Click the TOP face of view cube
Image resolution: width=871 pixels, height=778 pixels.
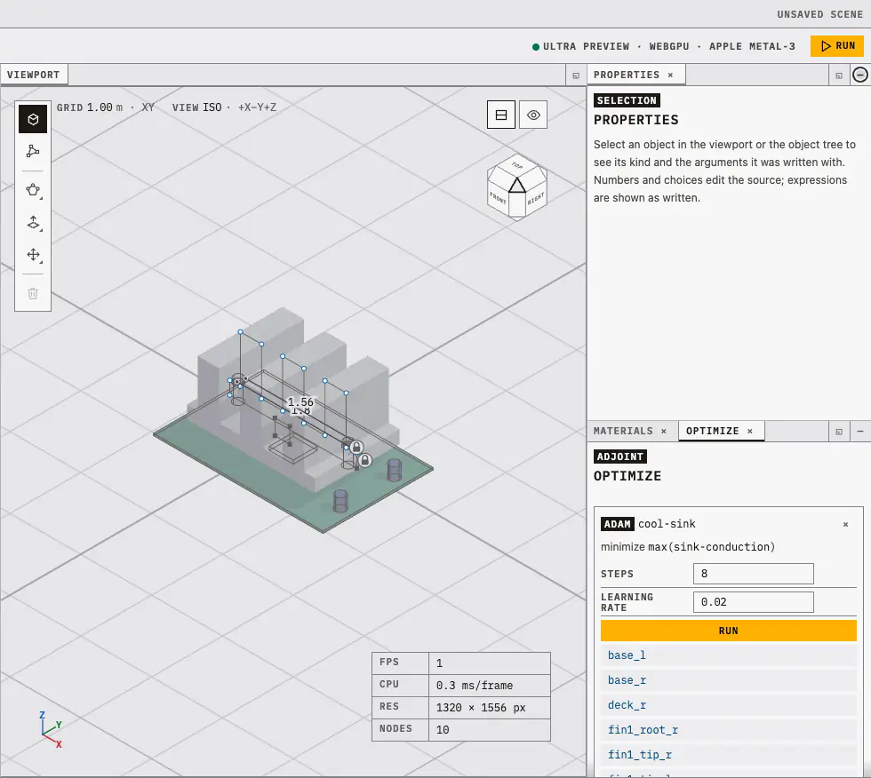pos(517,165)
